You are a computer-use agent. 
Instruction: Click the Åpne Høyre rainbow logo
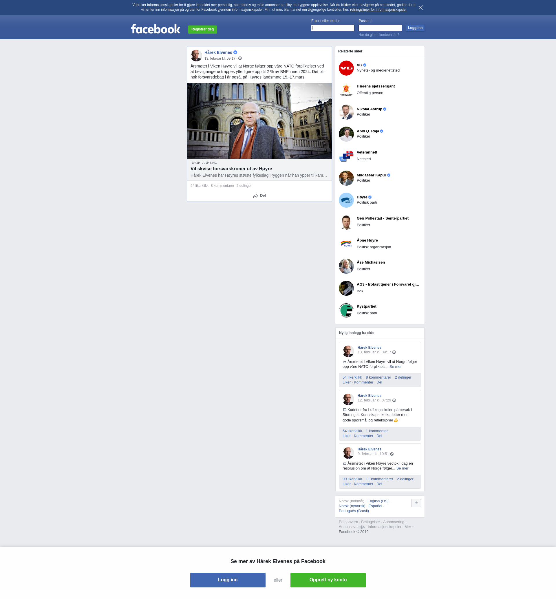346,244
